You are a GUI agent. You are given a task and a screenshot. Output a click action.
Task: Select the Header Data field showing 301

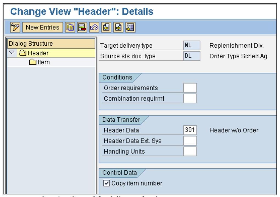pyautogui.click(x=190, y=130)
